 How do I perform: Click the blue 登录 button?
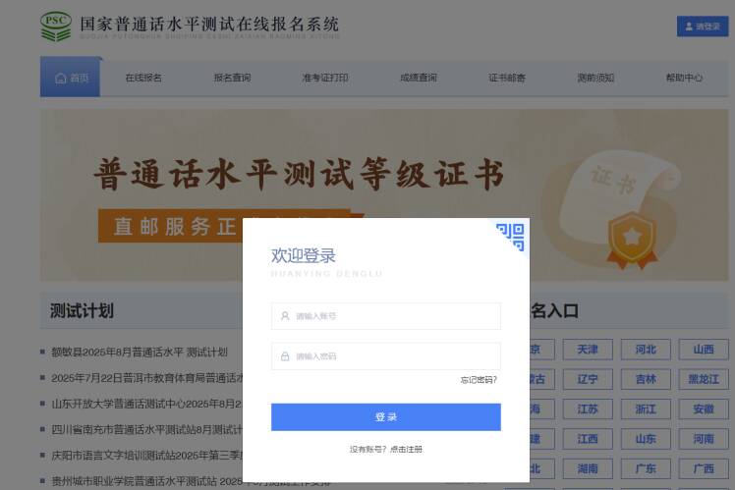click(386, 417)
